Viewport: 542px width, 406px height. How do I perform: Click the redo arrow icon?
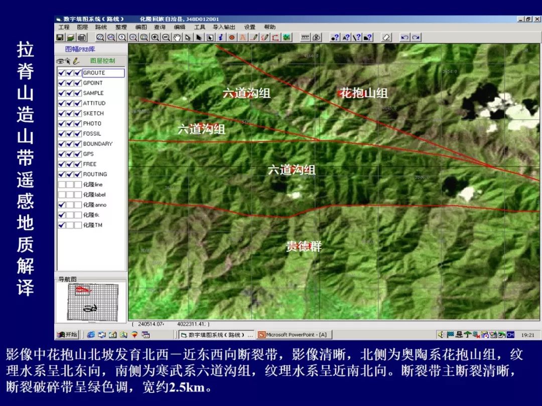coord(416,37)
